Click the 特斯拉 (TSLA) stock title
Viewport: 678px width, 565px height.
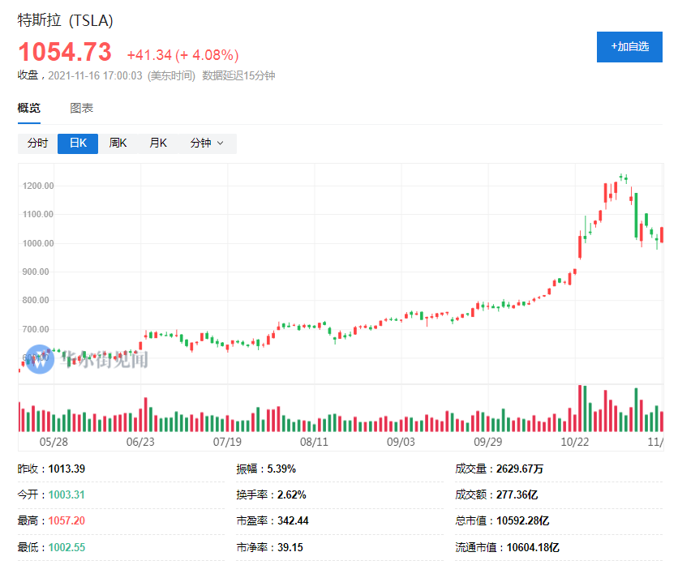tap(66, 20)
